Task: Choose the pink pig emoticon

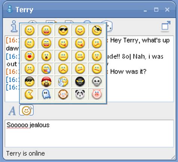Action: click(97, 94)
